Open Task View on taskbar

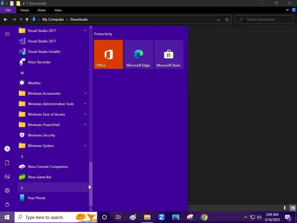coord(118,217)
